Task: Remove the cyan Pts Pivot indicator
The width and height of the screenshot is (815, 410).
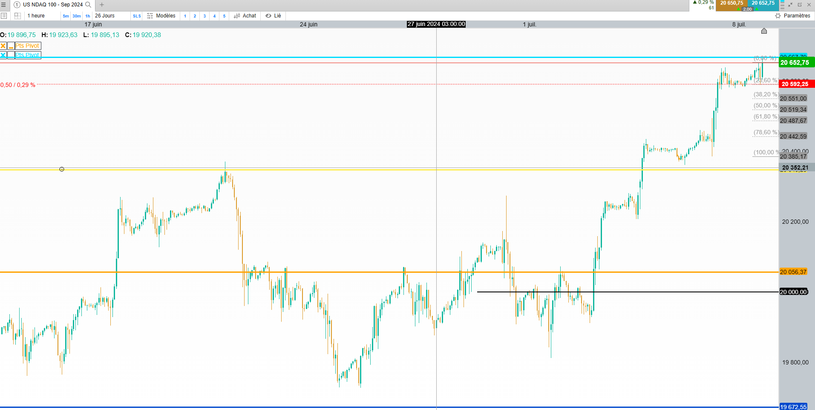Action: tap(3, 55)
